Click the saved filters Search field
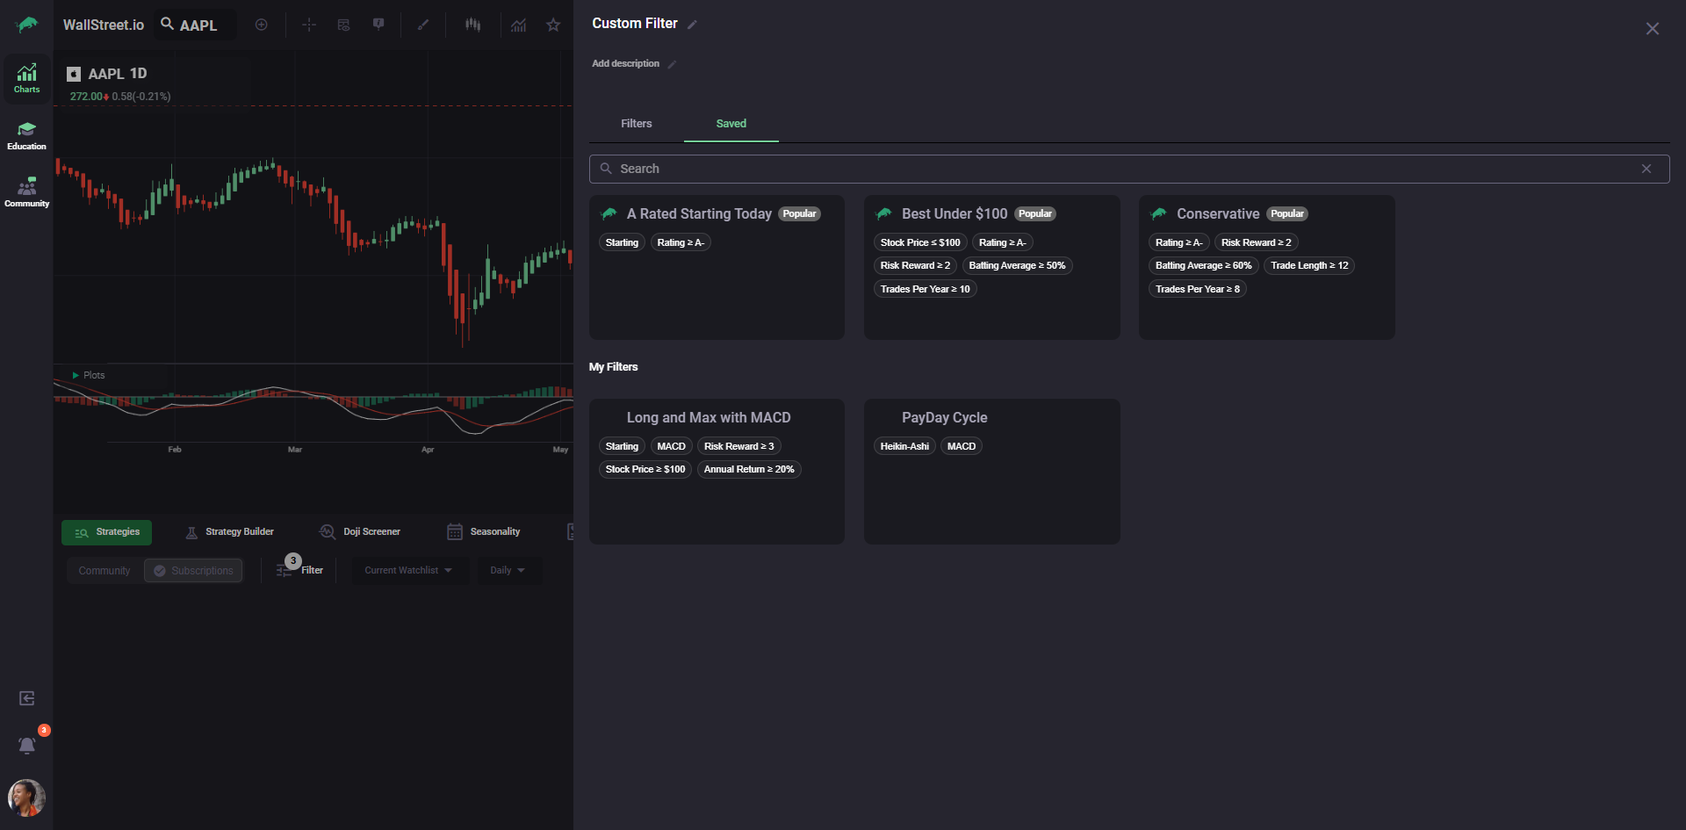 pos(1115,169)
